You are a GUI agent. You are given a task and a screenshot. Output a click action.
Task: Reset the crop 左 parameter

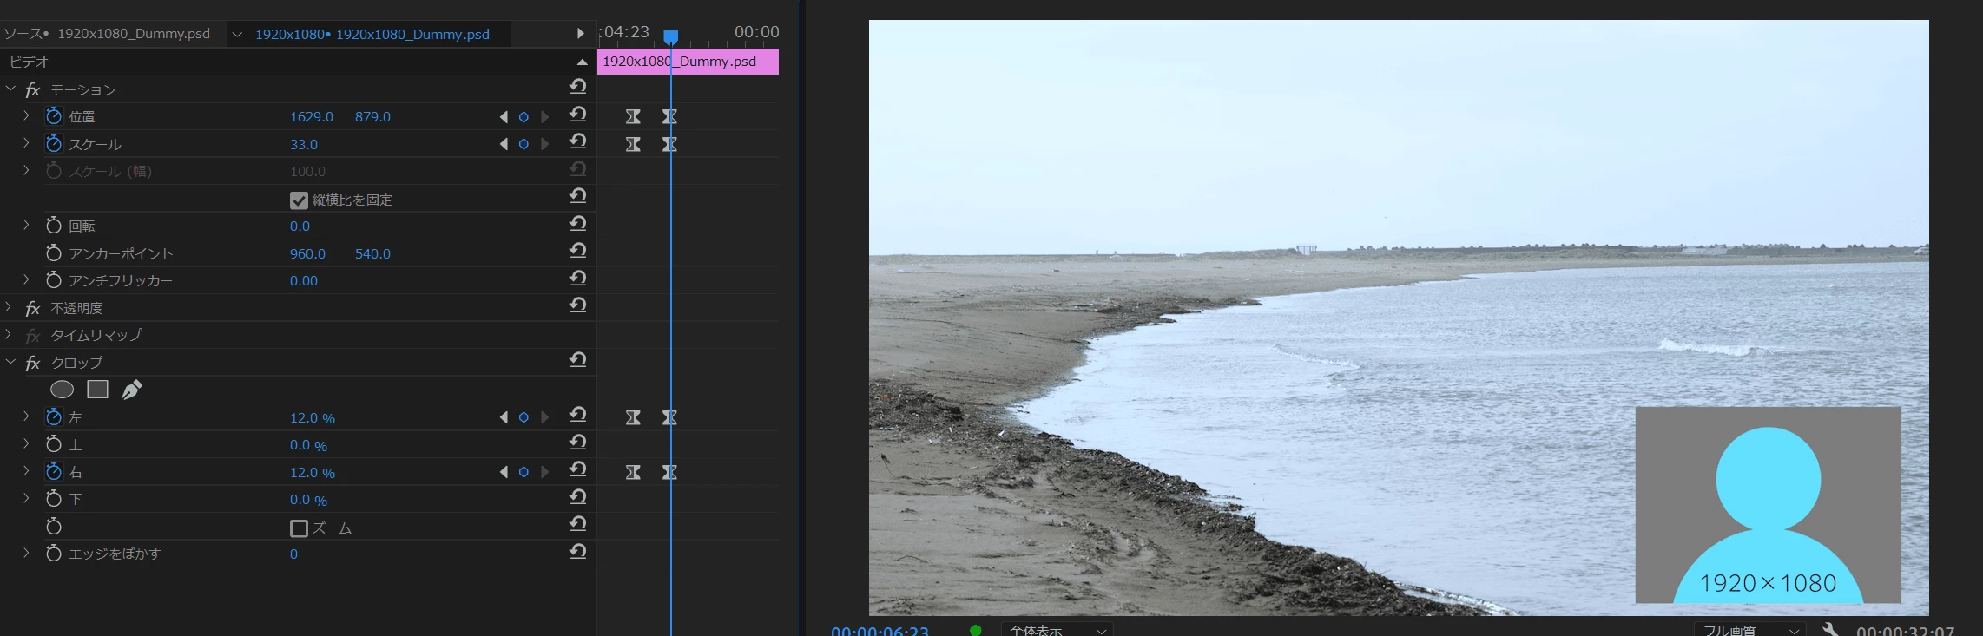click(577, 415)
